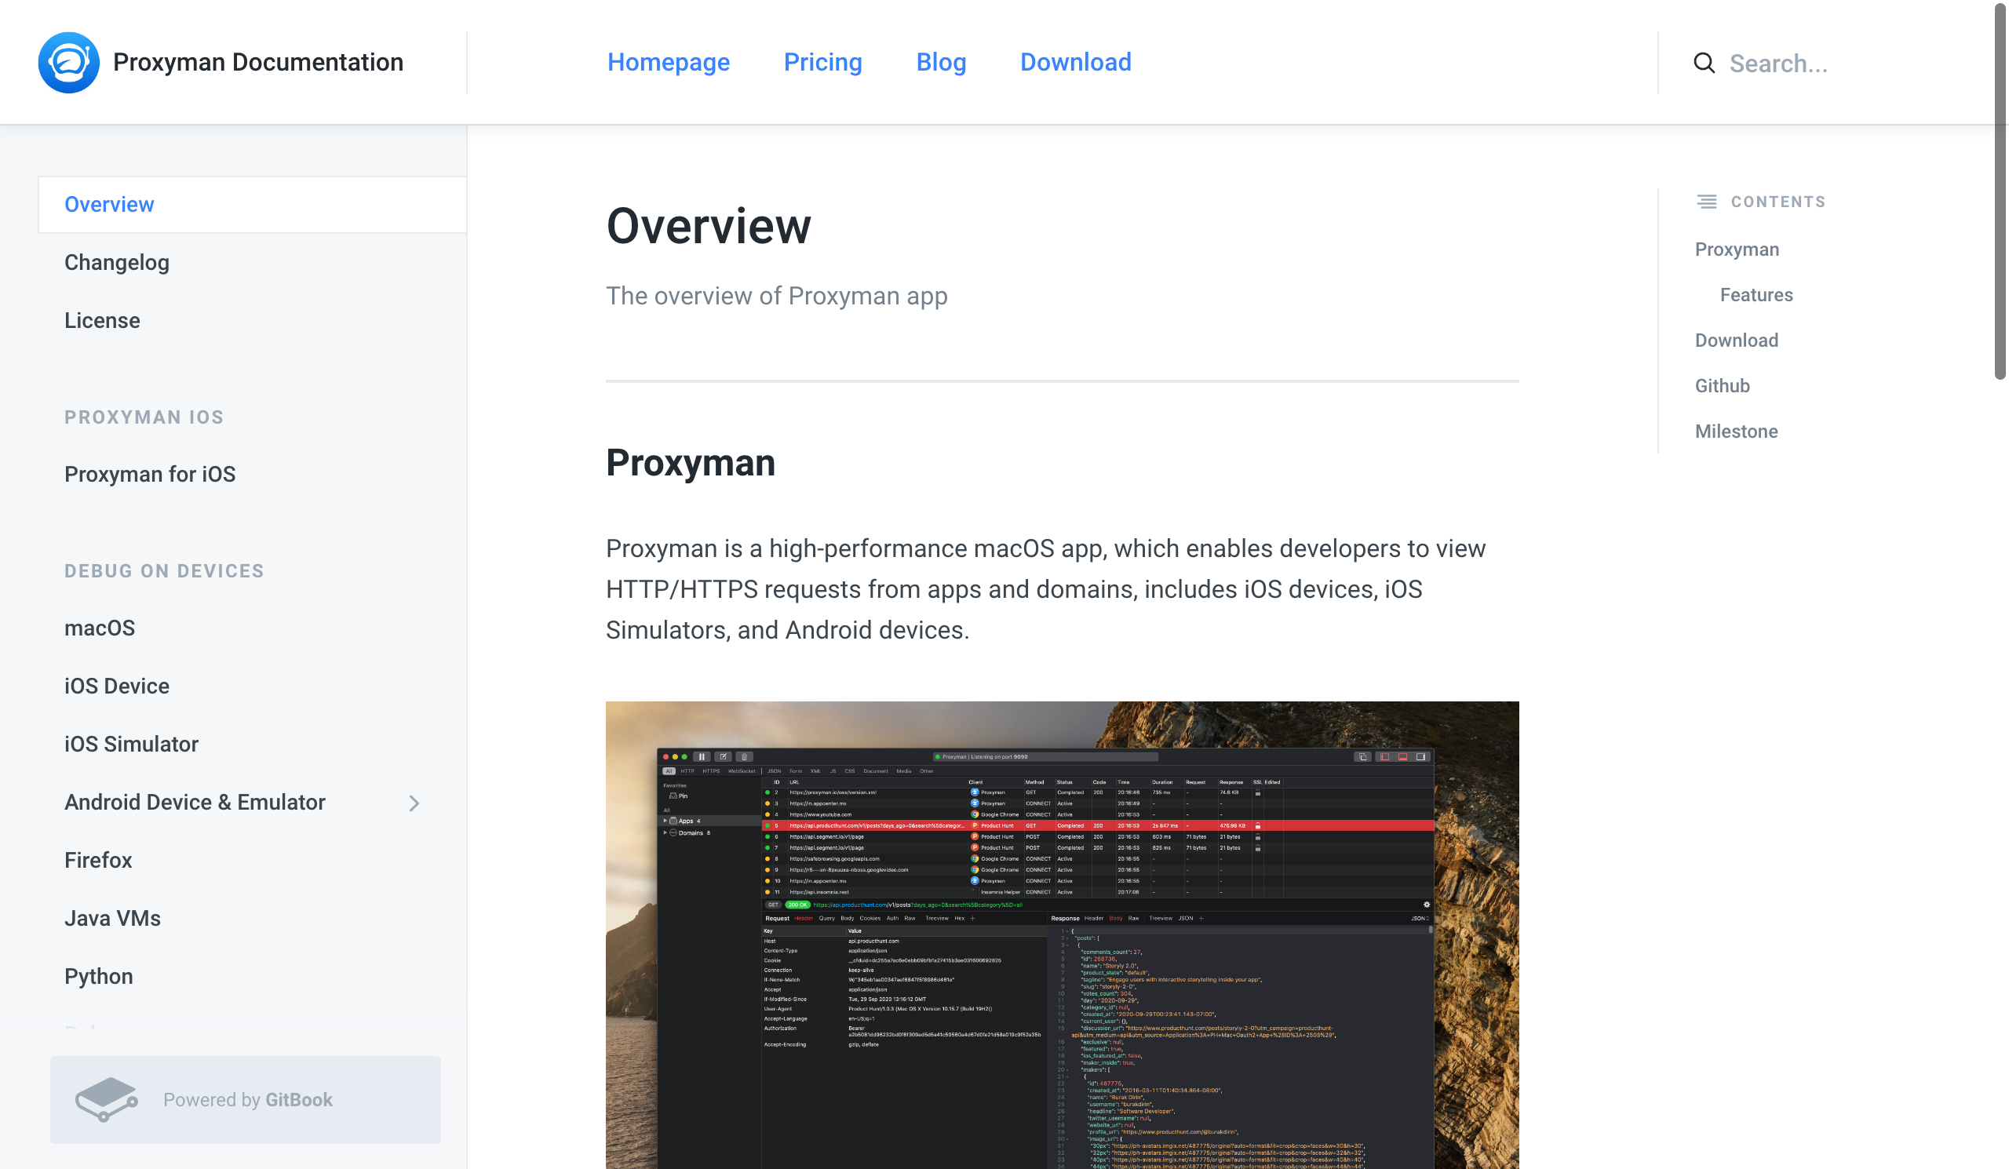
Task: Open the Homepage nav link
Action: (x=668, y=62)
